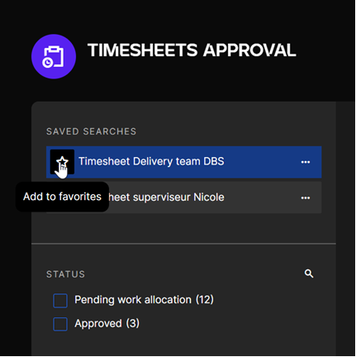Add Timesheet Delivery team DBS to favorites
Viewport: 356px width, 357px height.
click(x=62, y=162)
